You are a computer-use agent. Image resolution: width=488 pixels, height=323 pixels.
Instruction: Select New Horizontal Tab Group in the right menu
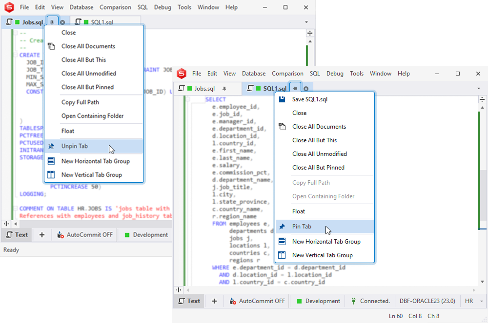coord(325,242)
